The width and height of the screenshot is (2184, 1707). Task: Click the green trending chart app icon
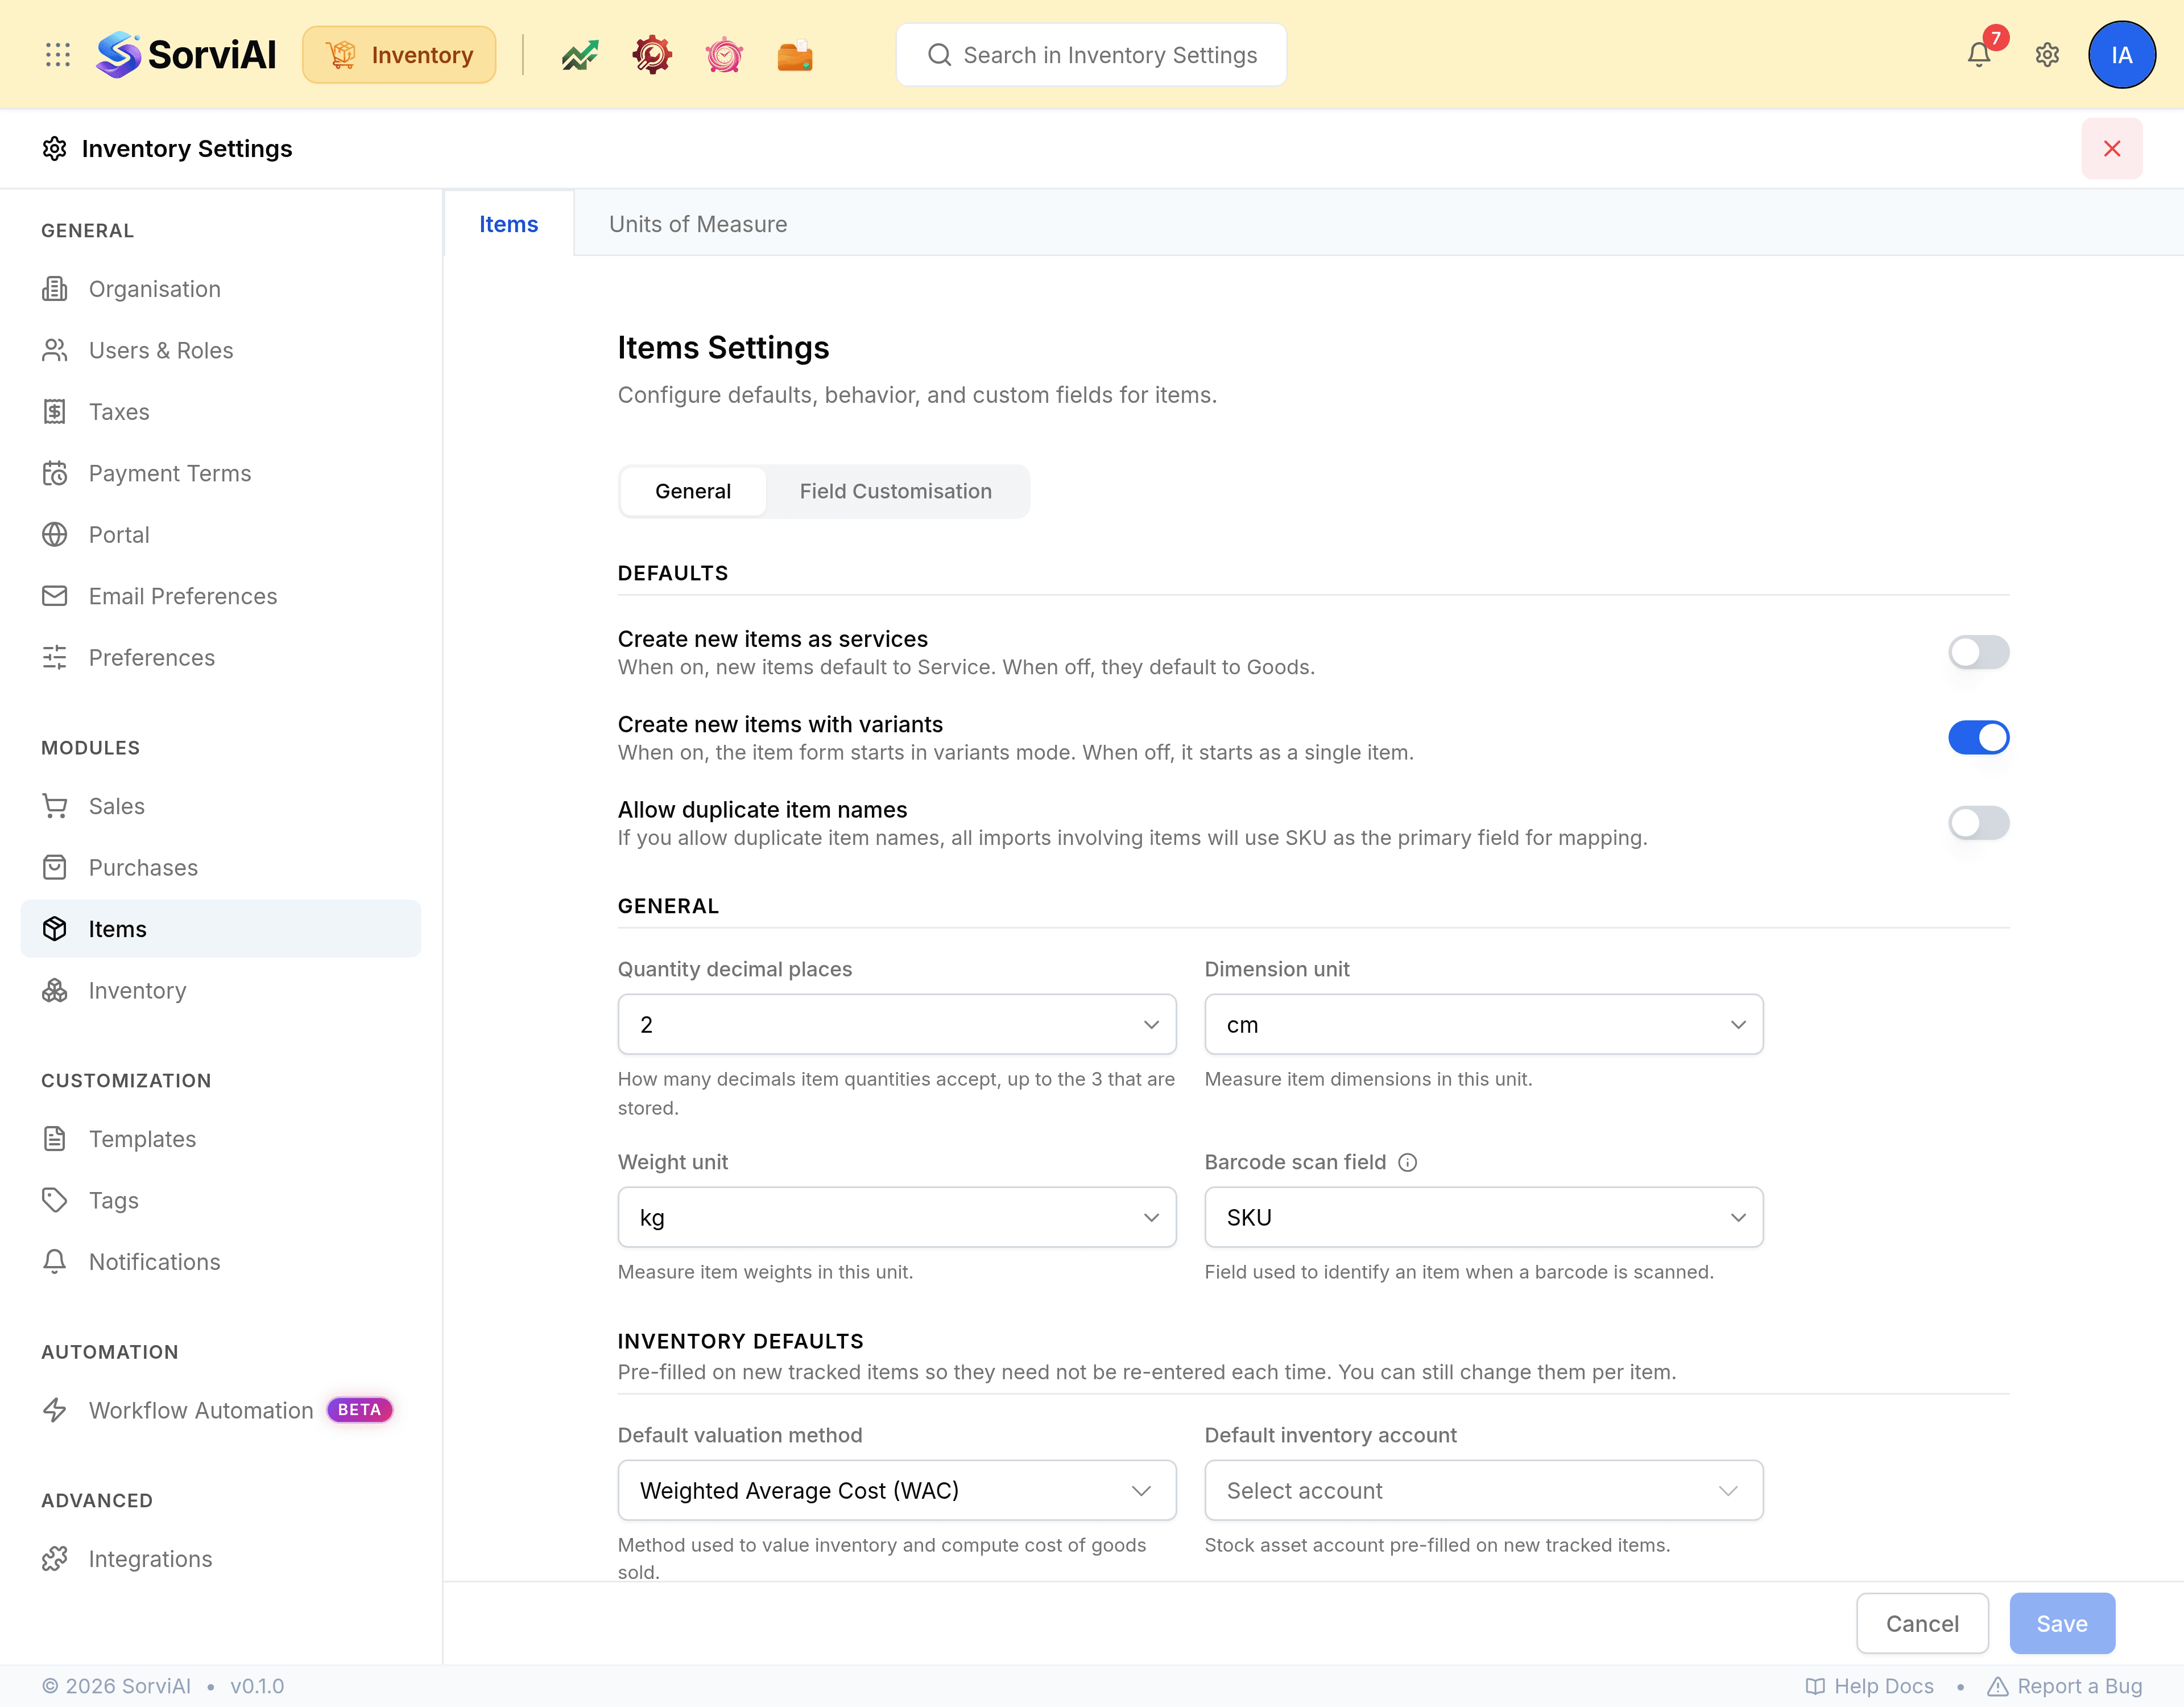[x=580, y=55]
